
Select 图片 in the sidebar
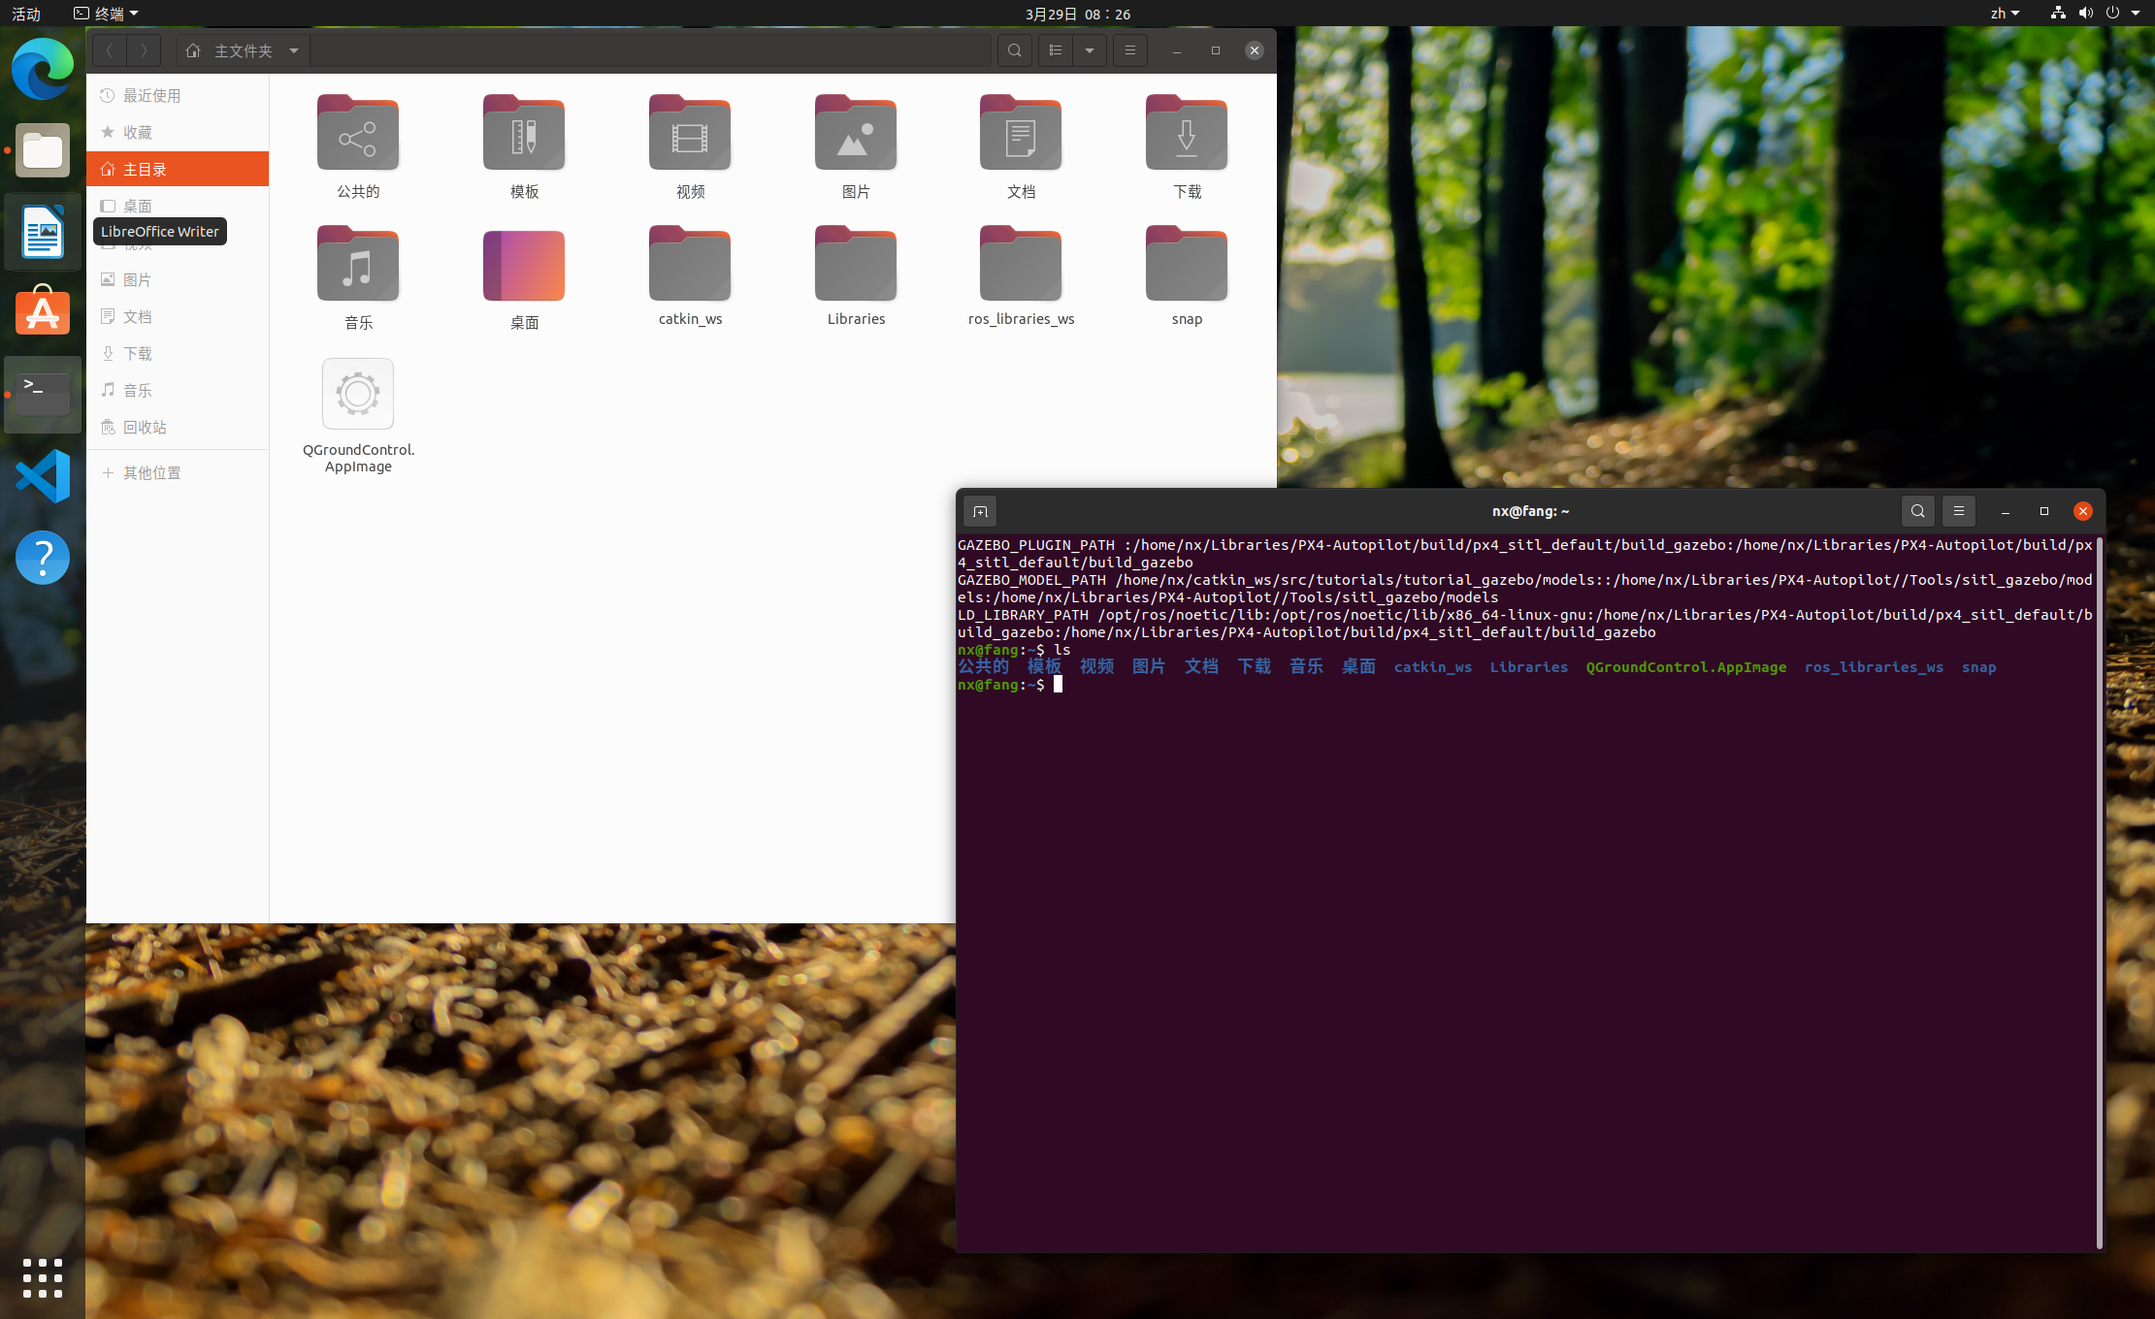pyautogui.click(x=178, y=279)
